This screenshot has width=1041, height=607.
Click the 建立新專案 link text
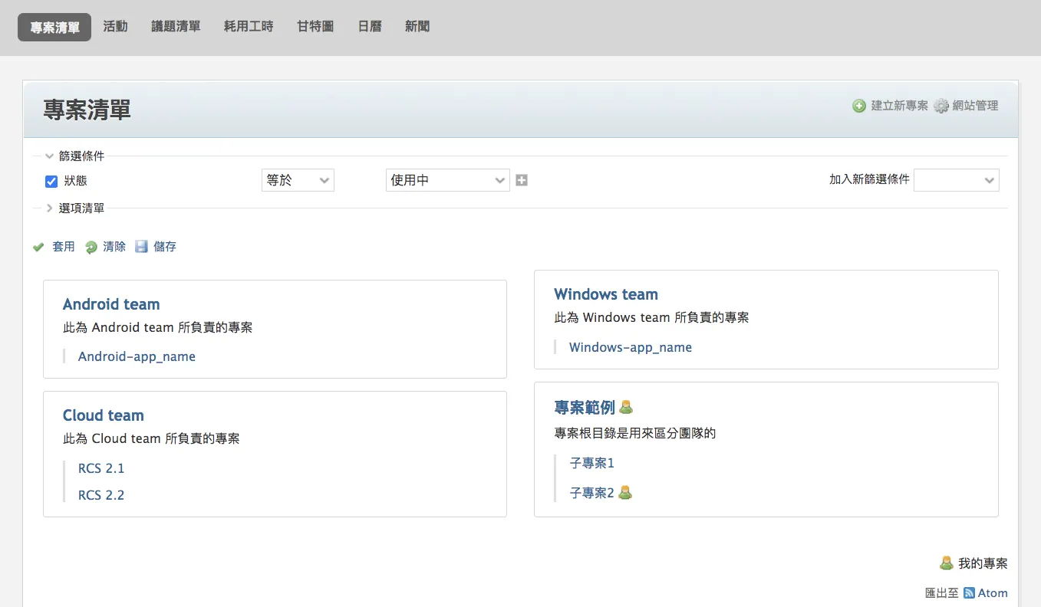coord(899,106)
